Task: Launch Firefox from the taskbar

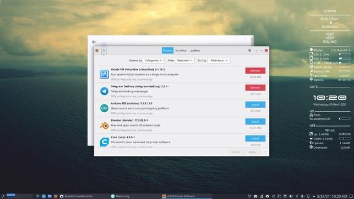Action: (x=55, y=196)
